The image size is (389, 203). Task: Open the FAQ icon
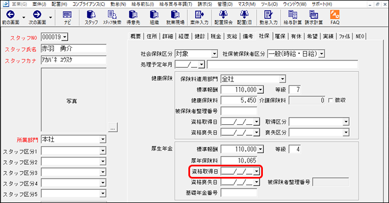tap(335, 17)
